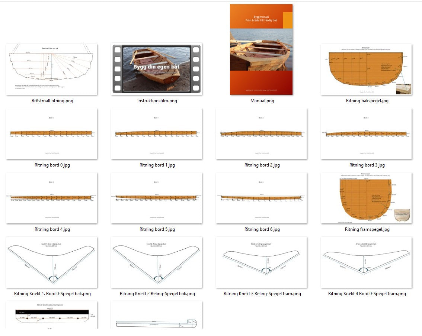Open the Instruktionsfilm.png film-strip thumbnail
This screenshot has width=422, height=336.
[156, 70]
